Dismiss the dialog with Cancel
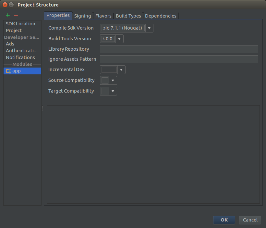Image resolution: width=266 pixels, height=228 pixels. [x=250, y=220]
